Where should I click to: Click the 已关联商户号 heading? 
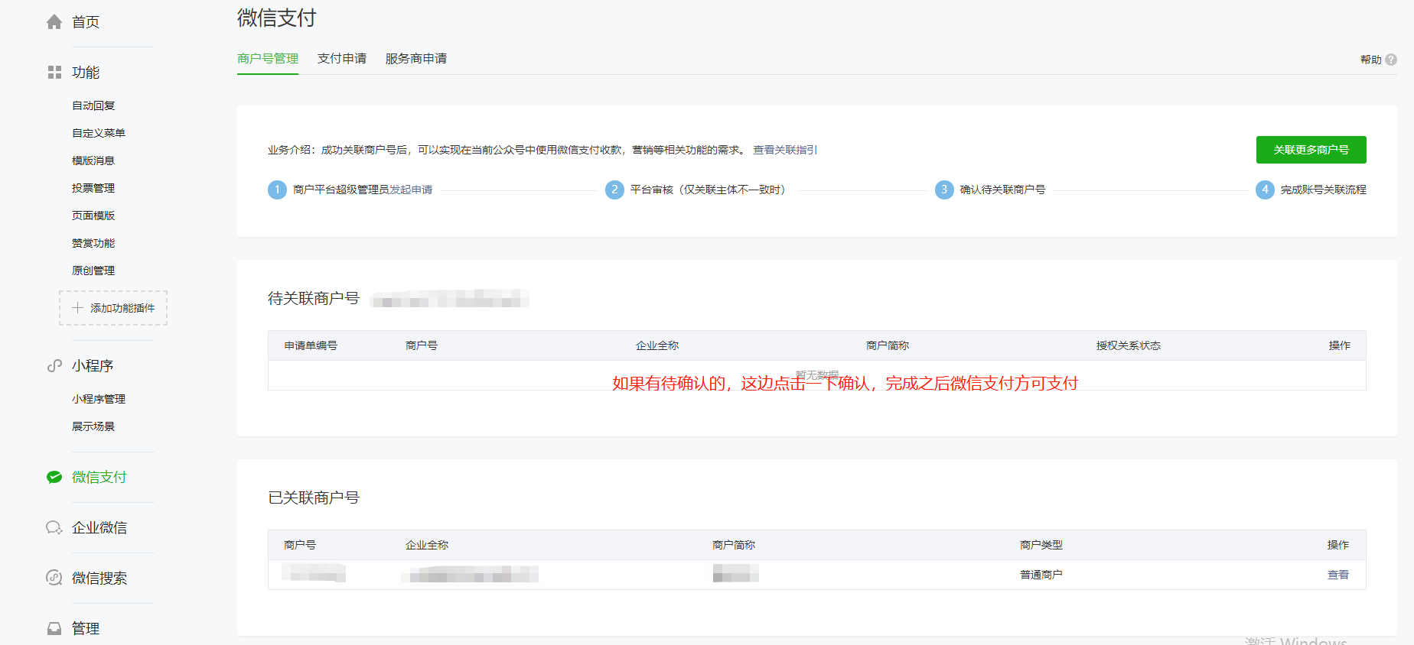(x=314, y=498)
